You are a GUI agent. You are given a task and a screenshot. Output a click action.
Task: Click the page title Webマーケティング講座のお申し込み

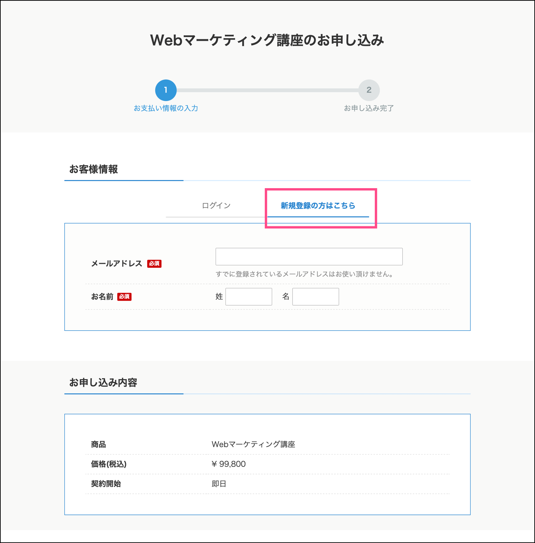coord(267,40)
